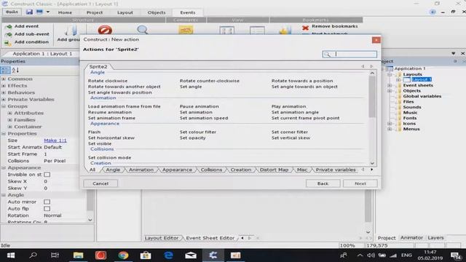Viewport: 466px width, 262px height.
Task: Click the Make 1:1 size link
Action: point(55,140)
